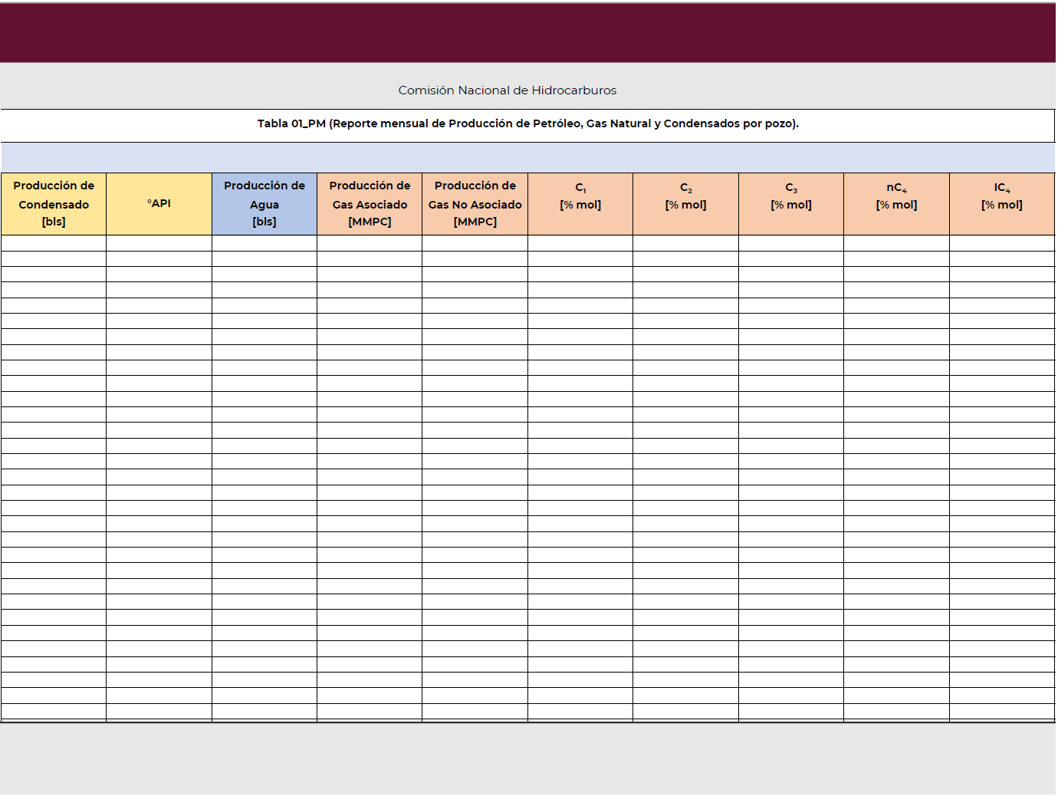This screenshot has width=1058, height=796.
Task: Select the Producción de Condensado column header
Action: (x=53, y=203)
